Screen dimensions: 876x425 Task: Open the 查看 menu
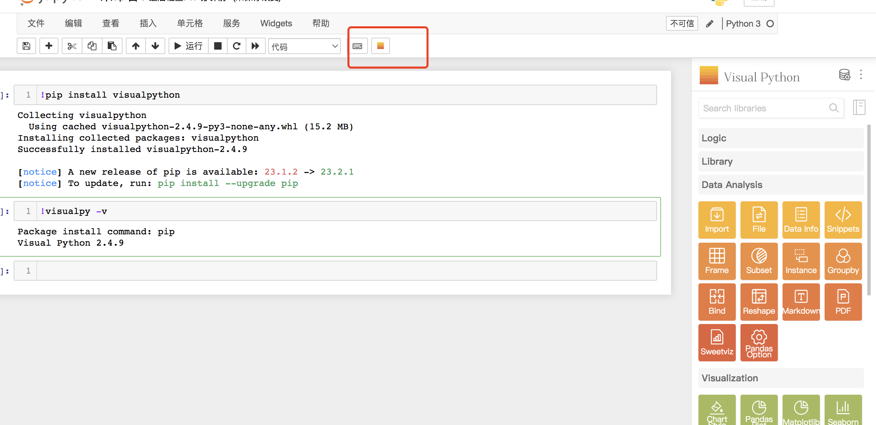click(111, 23)
